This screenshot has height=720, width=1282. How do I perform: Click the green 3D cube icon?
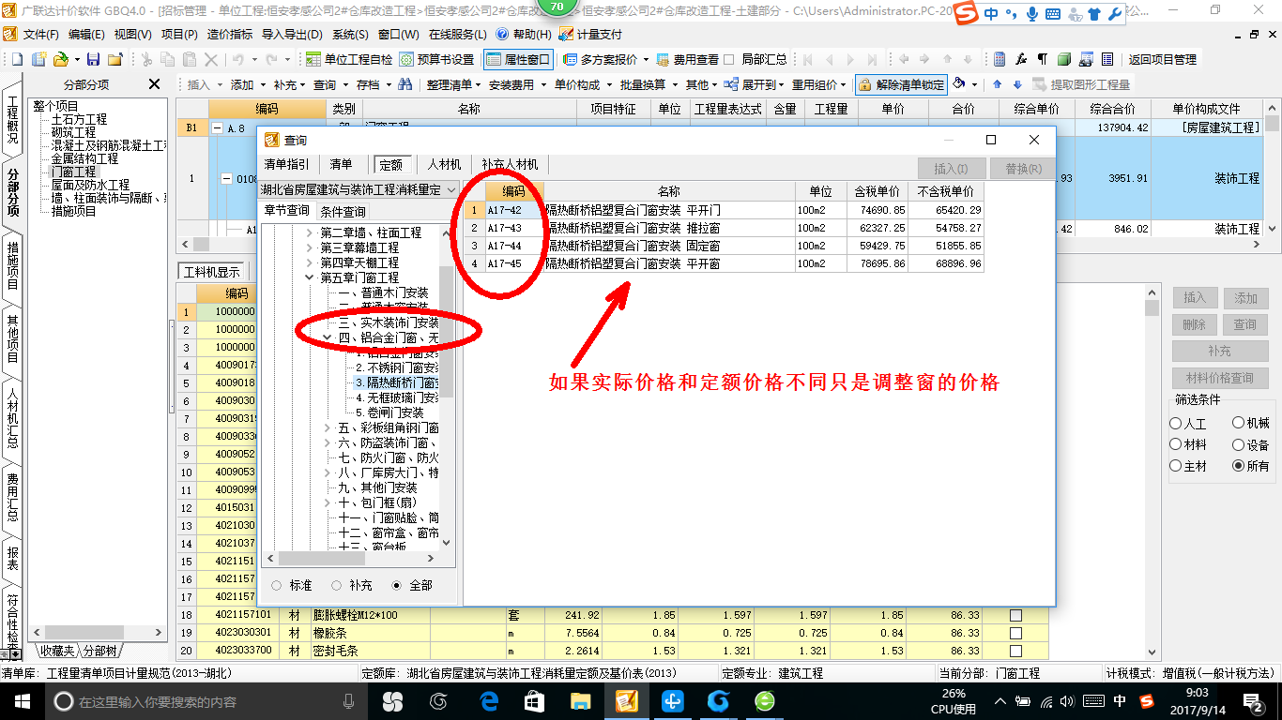(x=1064, y=59)
